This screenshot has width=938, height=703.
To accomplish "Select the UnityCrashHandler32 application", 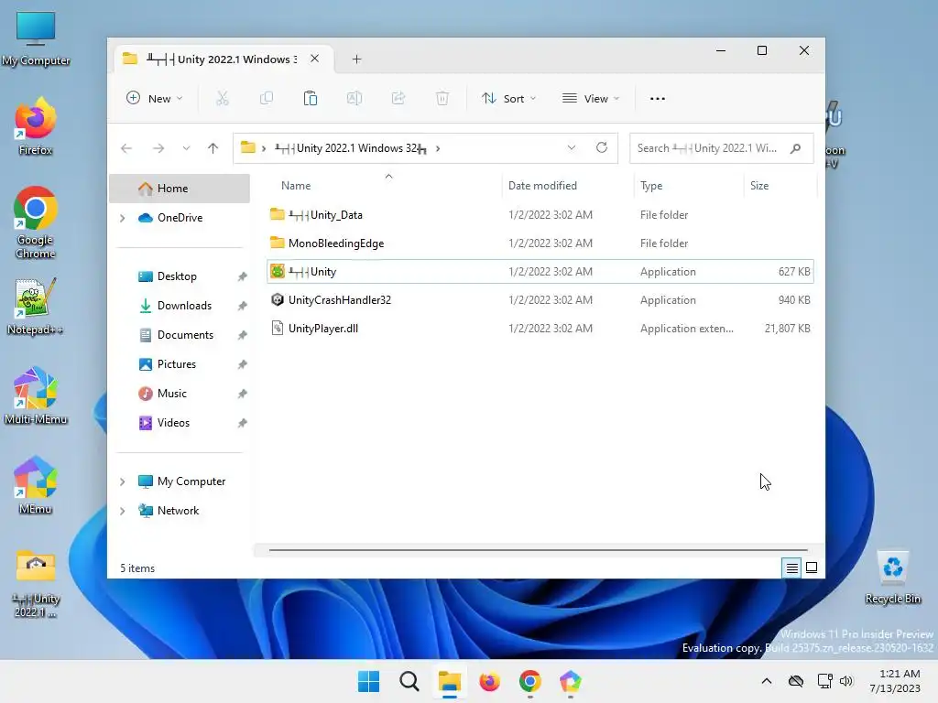I will coord(540,300).
